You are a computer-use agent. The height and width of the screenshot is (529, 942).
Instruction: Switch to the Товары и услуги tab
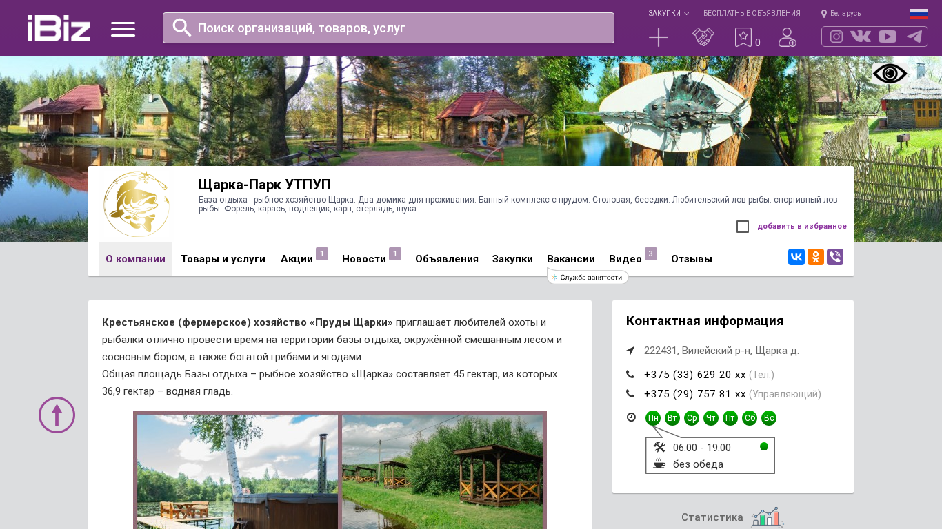click(x=223, y=259)
